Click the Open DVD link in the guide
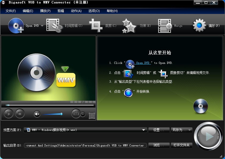The width and height of the screenshot is (225, 159). point(143,63)
